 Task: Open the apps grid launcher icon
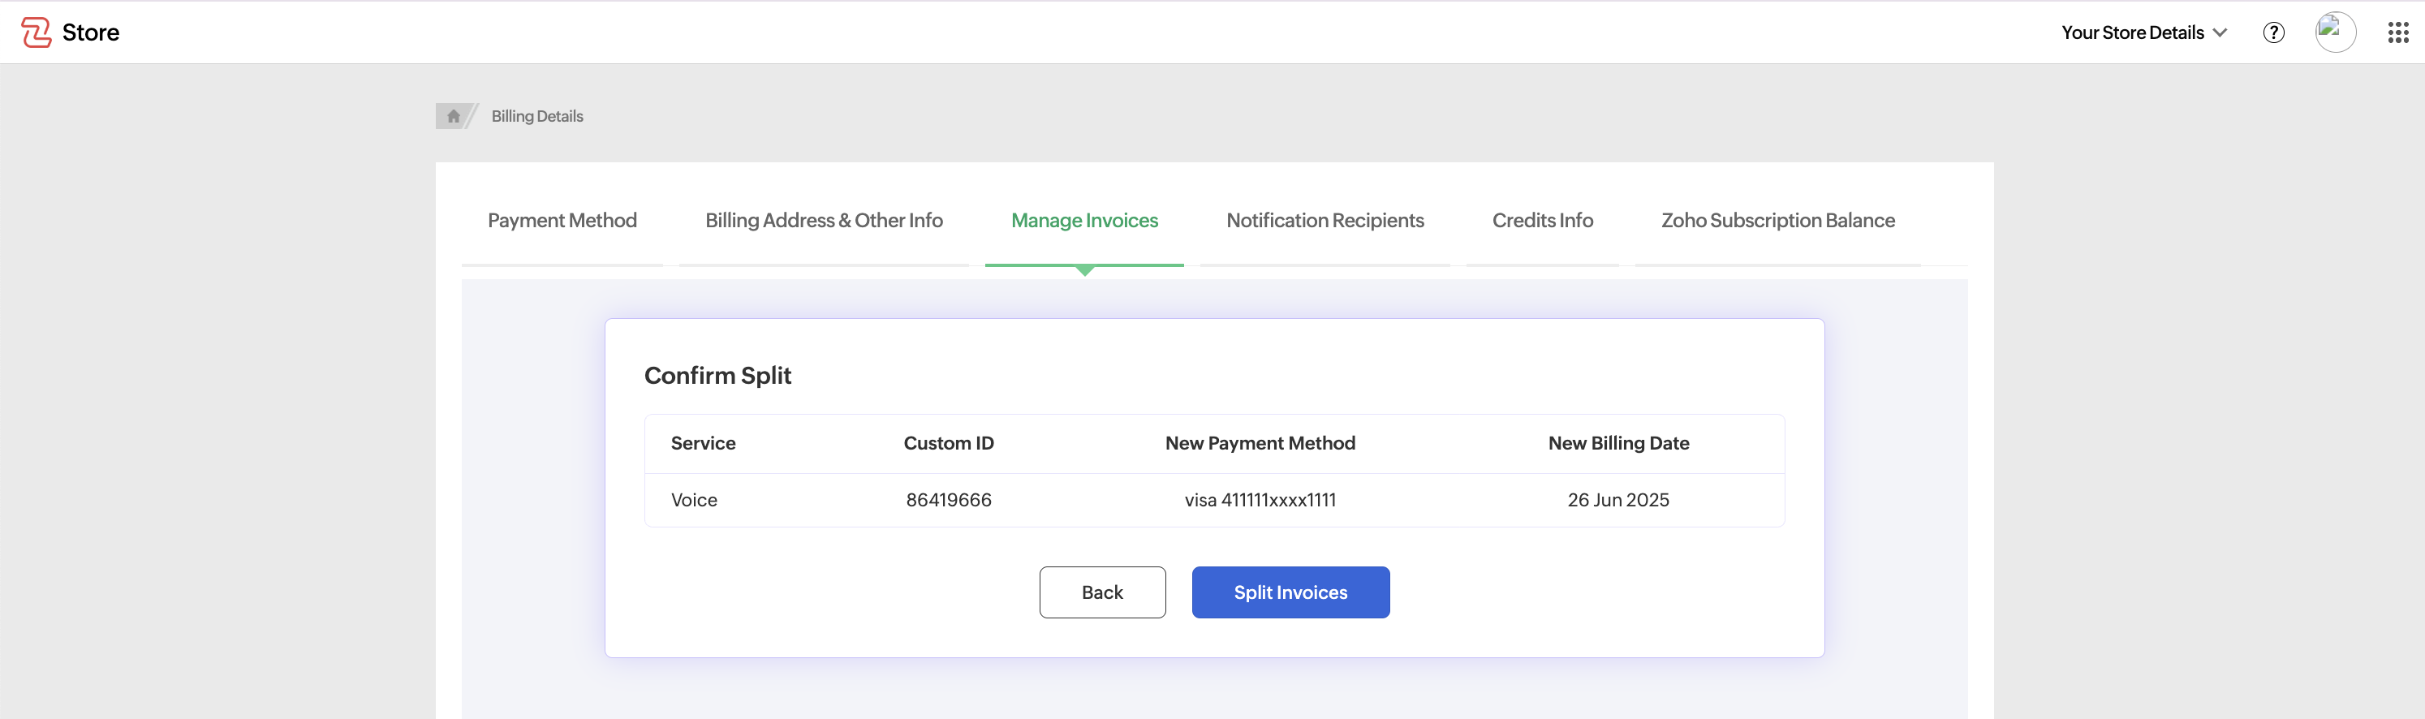pyautogui.click(x=2397, y=32)
